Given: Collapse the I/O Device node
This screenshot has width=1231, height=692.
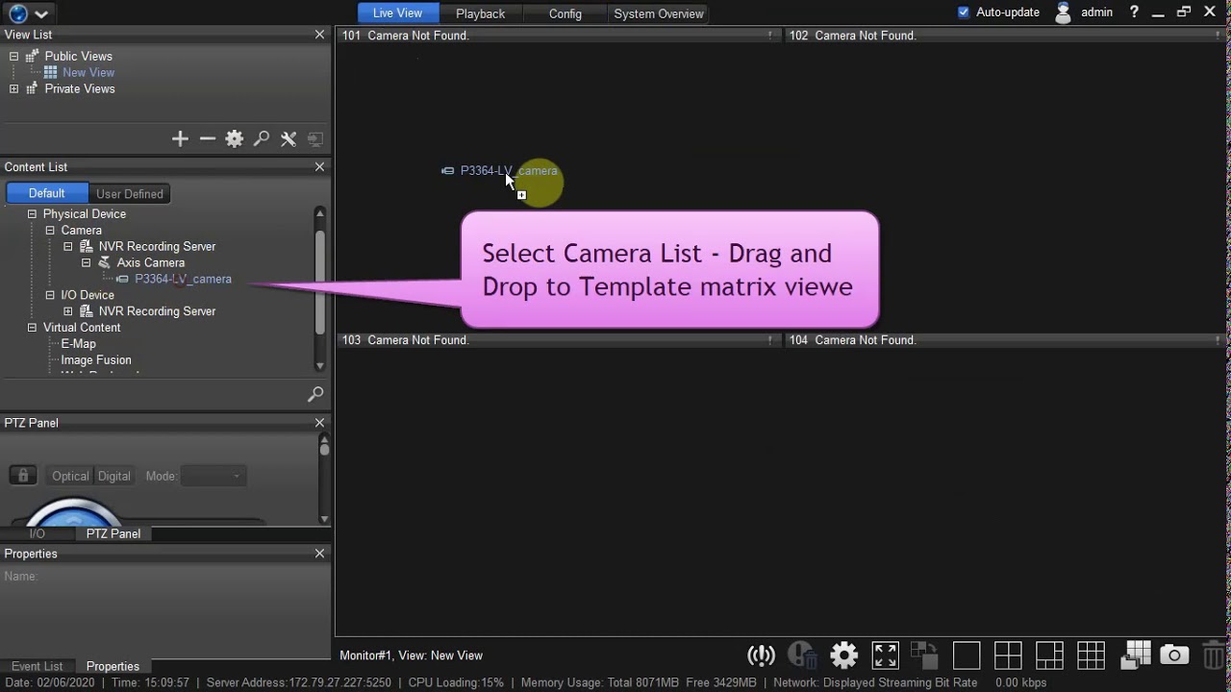Looking at the screenshot, I should (50, 295).
